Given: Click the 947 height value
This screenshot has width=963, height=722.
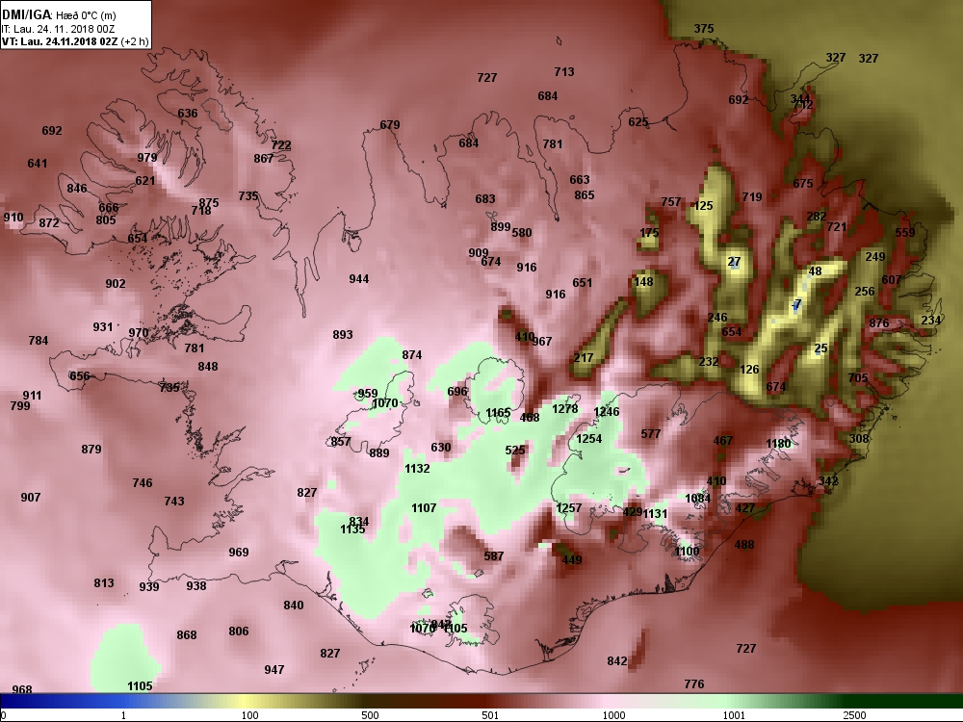Looking at the screenshot, I should coord(273,670).
